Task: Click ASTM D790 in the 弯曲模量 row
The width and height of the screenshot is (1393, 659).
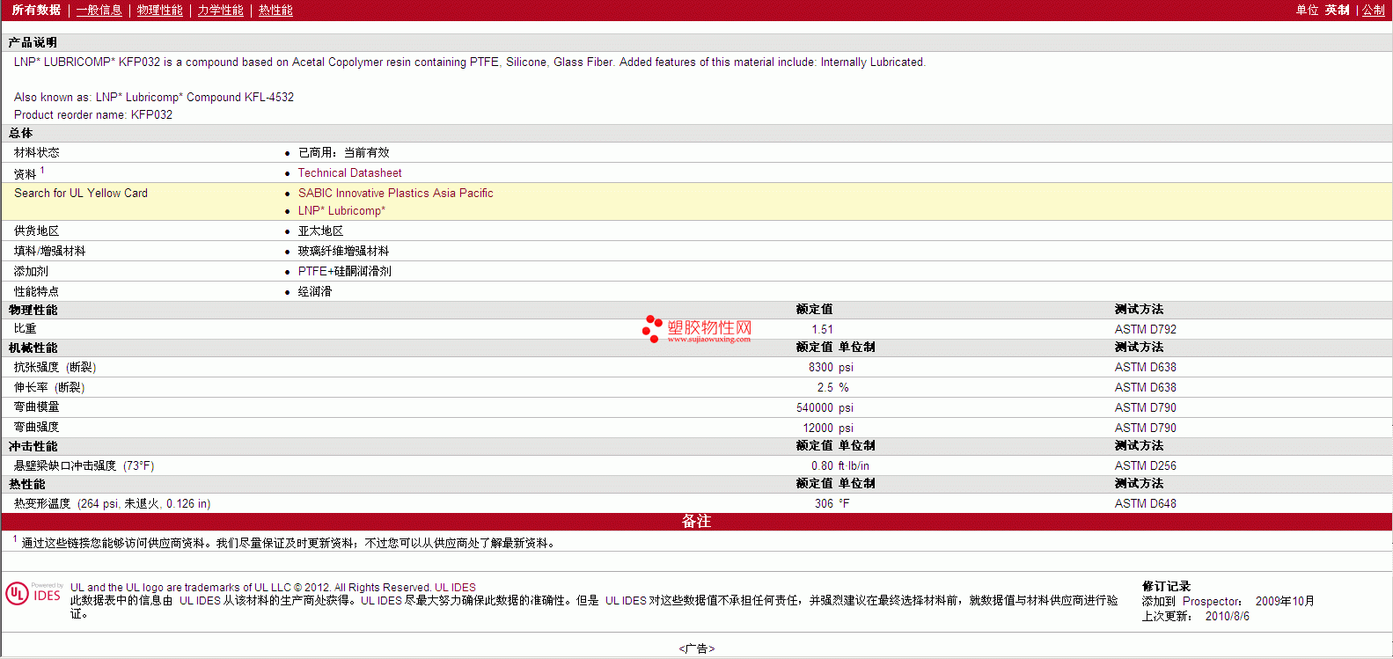Action: point(1145,407)
